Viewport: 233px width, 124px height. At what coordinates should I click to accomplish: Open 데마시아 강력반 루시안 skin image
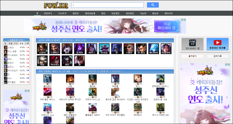coord(70,92)
